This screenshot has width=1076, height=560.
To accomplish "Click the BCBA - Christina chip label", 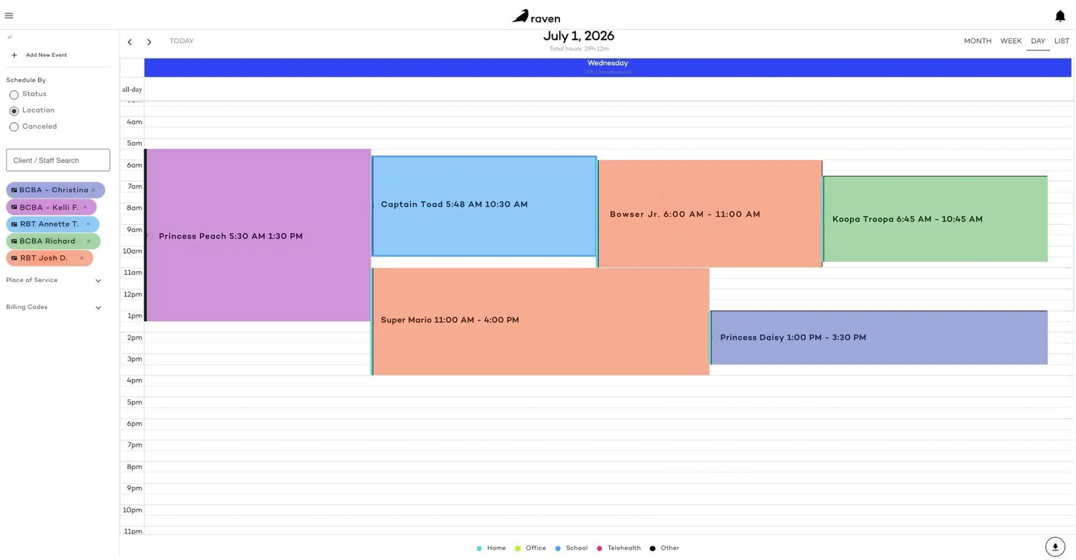I will (54, 190).
